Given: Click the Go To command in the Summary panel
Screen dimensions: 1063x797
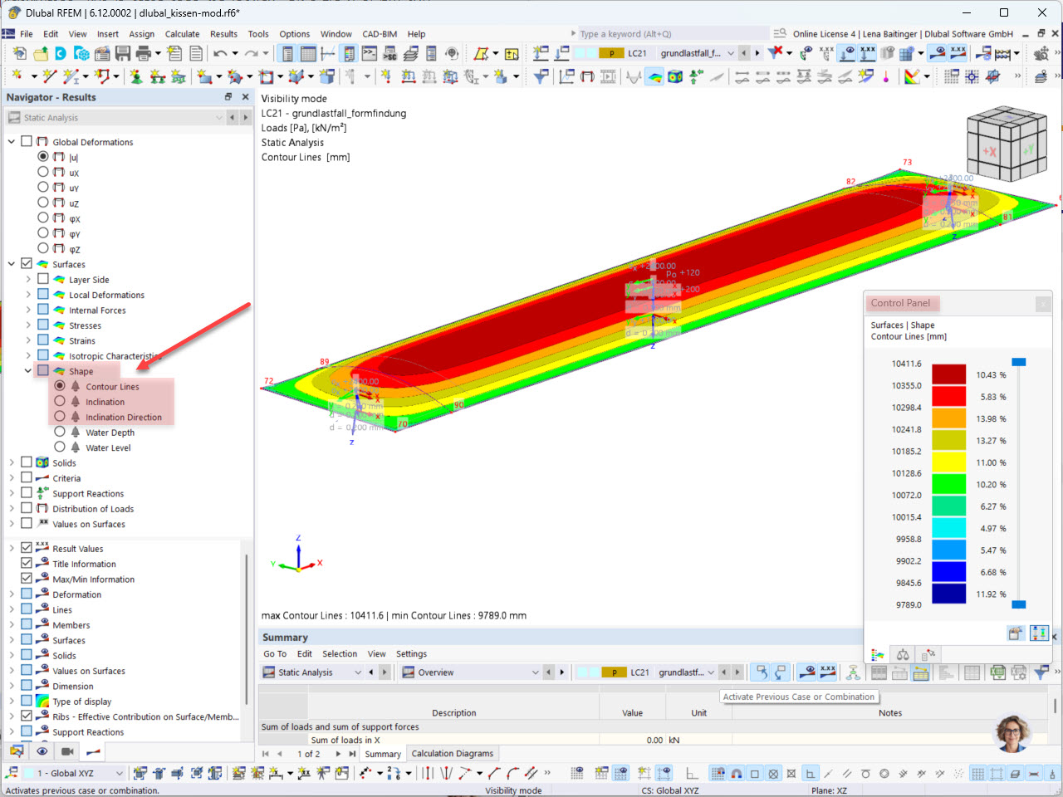Looking at the screenshot, I should click(x=275, y=653).
